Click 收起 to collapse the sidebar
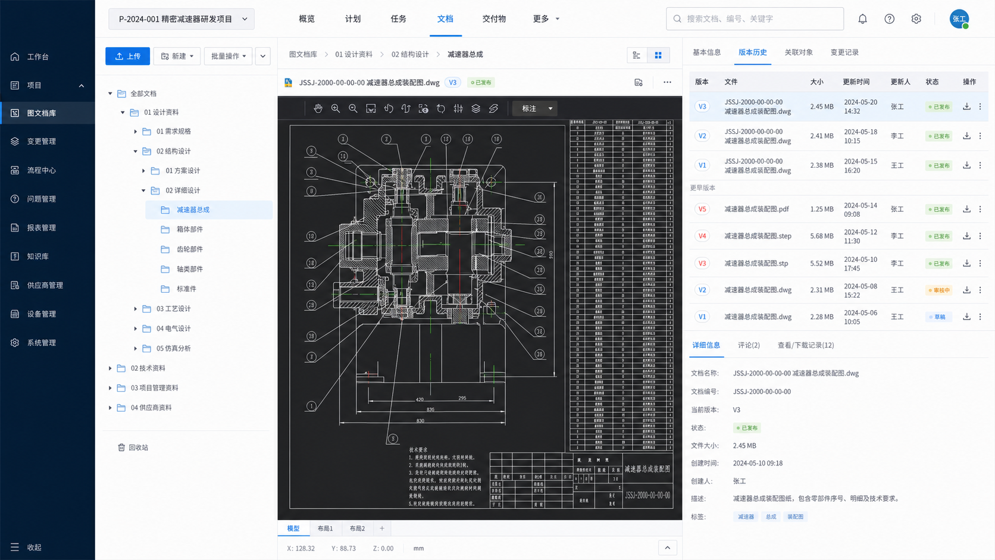 point(26,547)
